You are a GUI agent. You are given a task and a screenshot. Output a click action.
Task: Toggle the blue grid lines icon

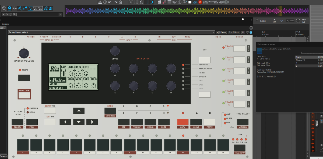[x=146, y=2]
